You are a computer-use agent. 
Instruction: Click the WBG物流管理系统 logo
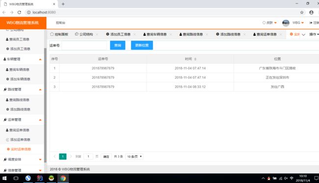pos(23,23)
